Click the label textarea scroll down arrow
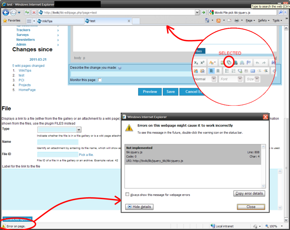 pyautogui.click(x=280, y=207)
